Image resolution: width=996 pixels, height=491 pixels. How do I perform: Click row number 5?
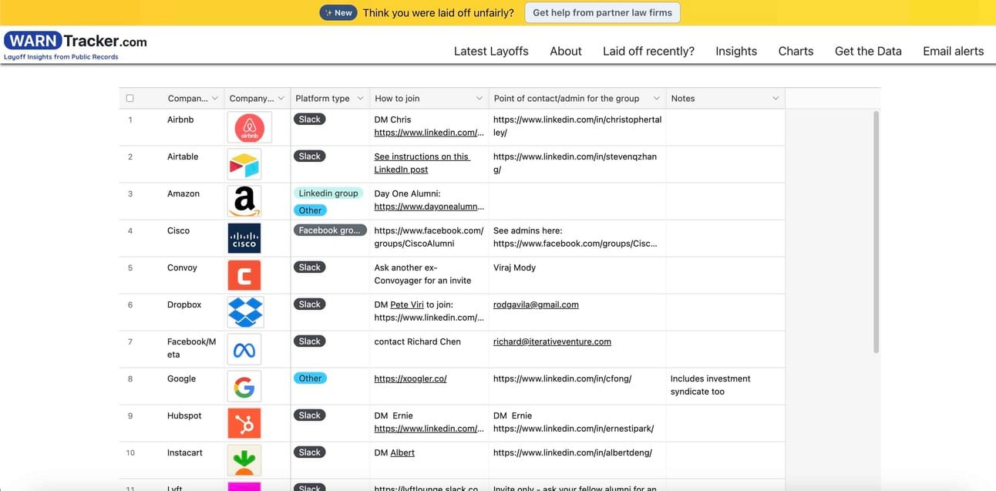130,267
